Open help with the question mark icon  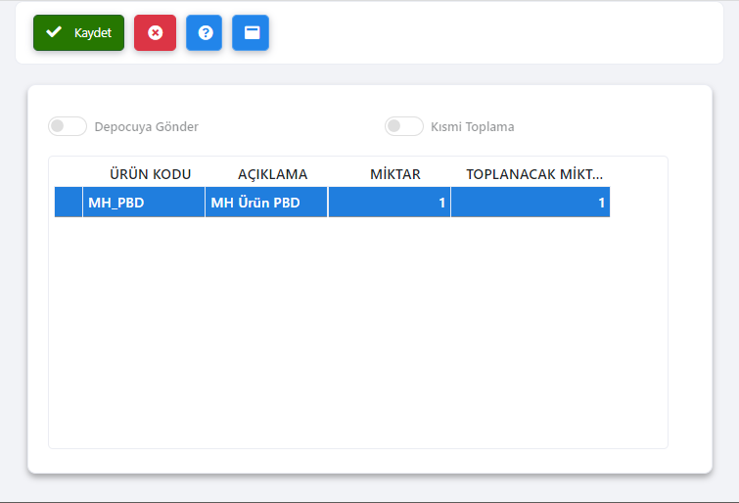[x=205, y=32]
